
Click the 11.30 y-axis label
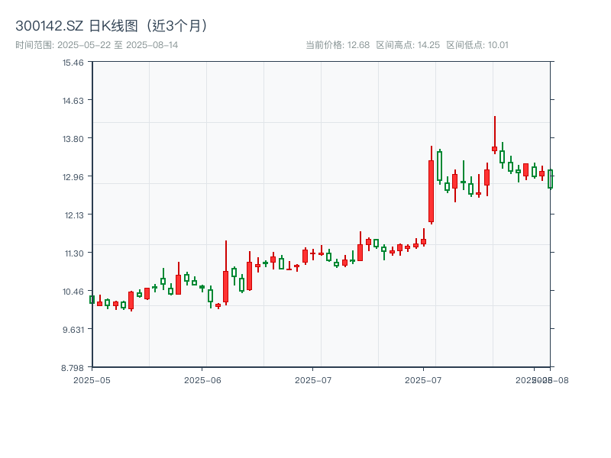coord(75,254)
